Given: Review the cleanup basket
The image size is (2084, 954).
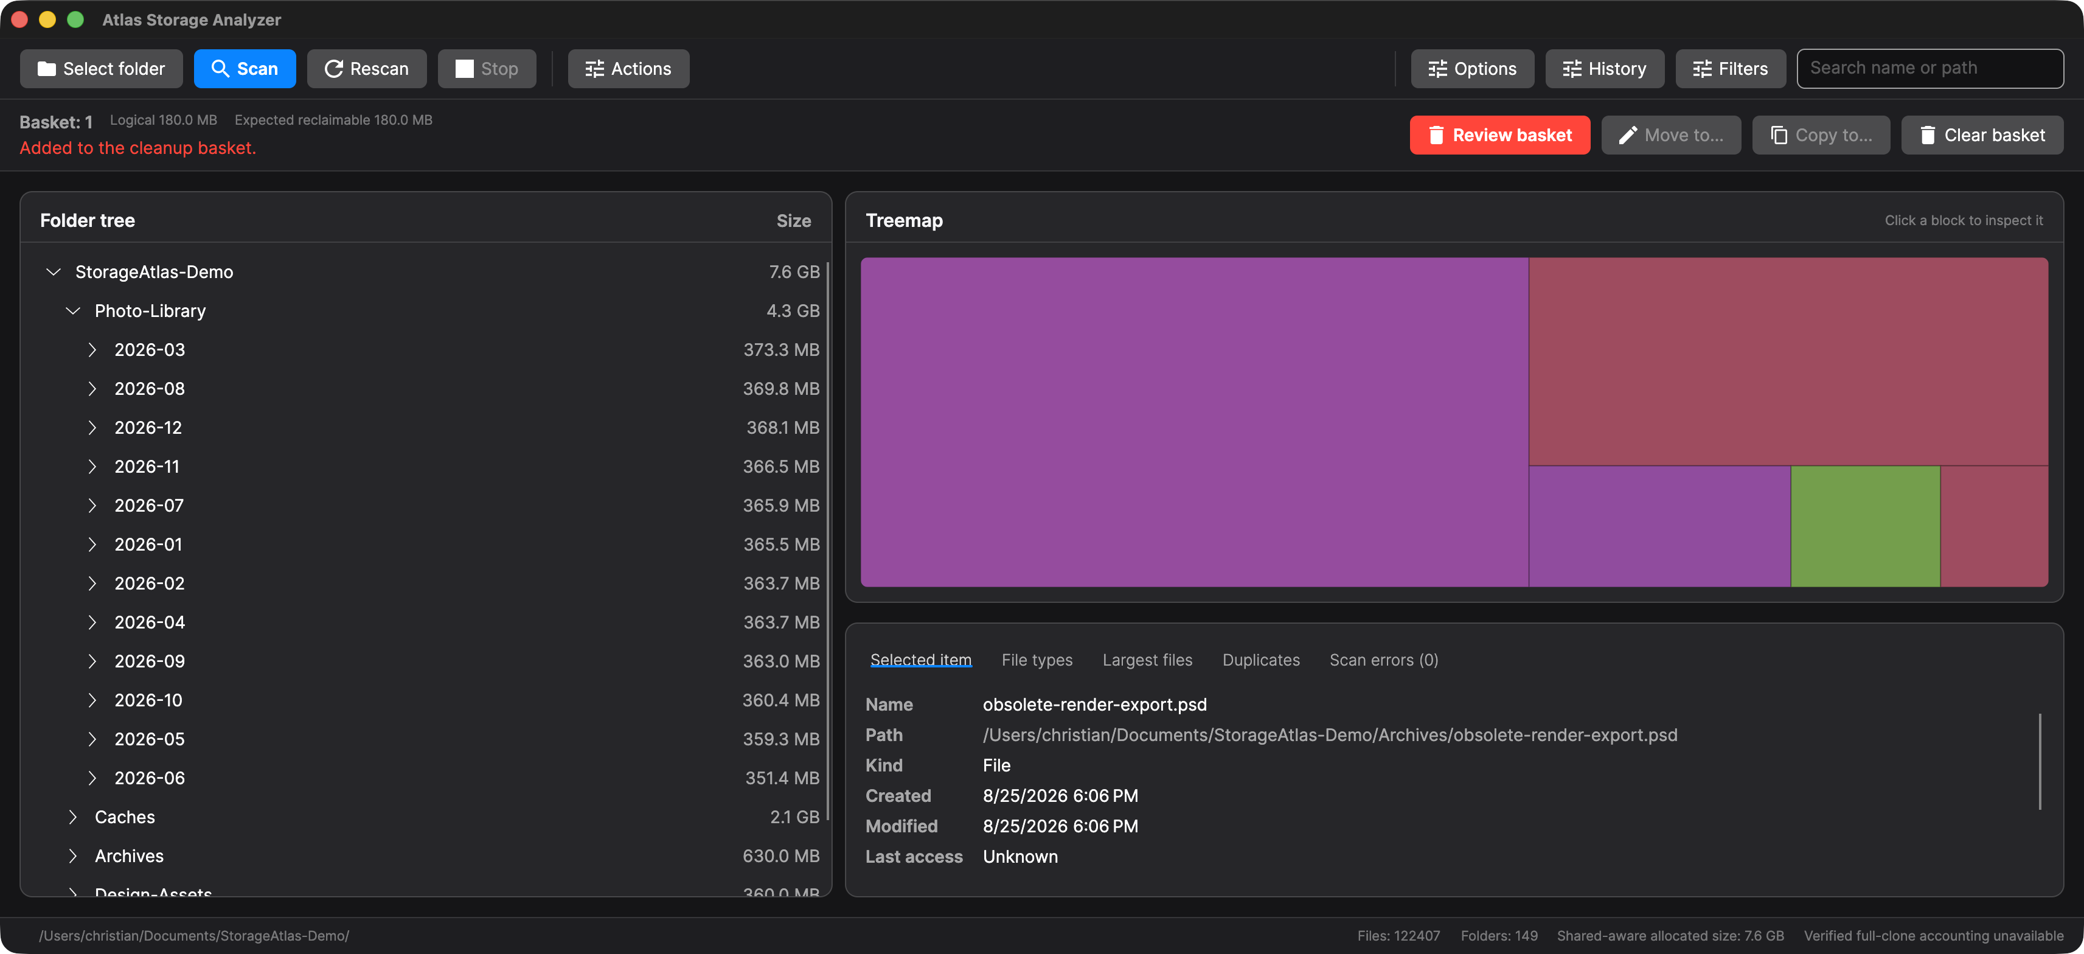Looking at the screenshot, I should click(1500, 135).
